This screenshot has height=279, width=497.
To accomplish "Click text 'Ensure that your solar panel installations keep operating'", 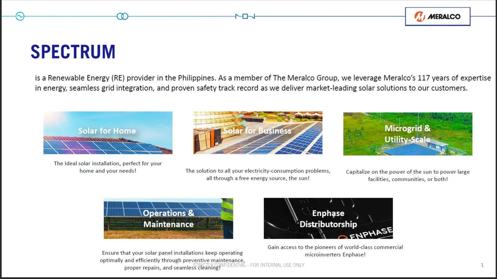I will tap(172, 253).
